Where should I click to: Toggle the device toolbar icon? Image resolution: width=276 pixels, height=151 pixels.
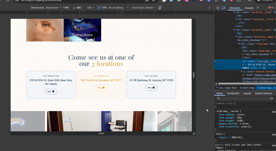pos(224,8)
